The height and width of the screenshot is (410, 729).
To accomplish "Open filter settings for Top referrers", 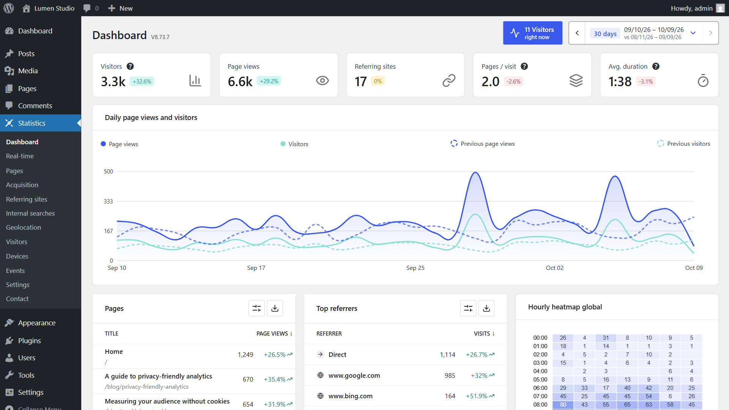I will pos(468,308).
